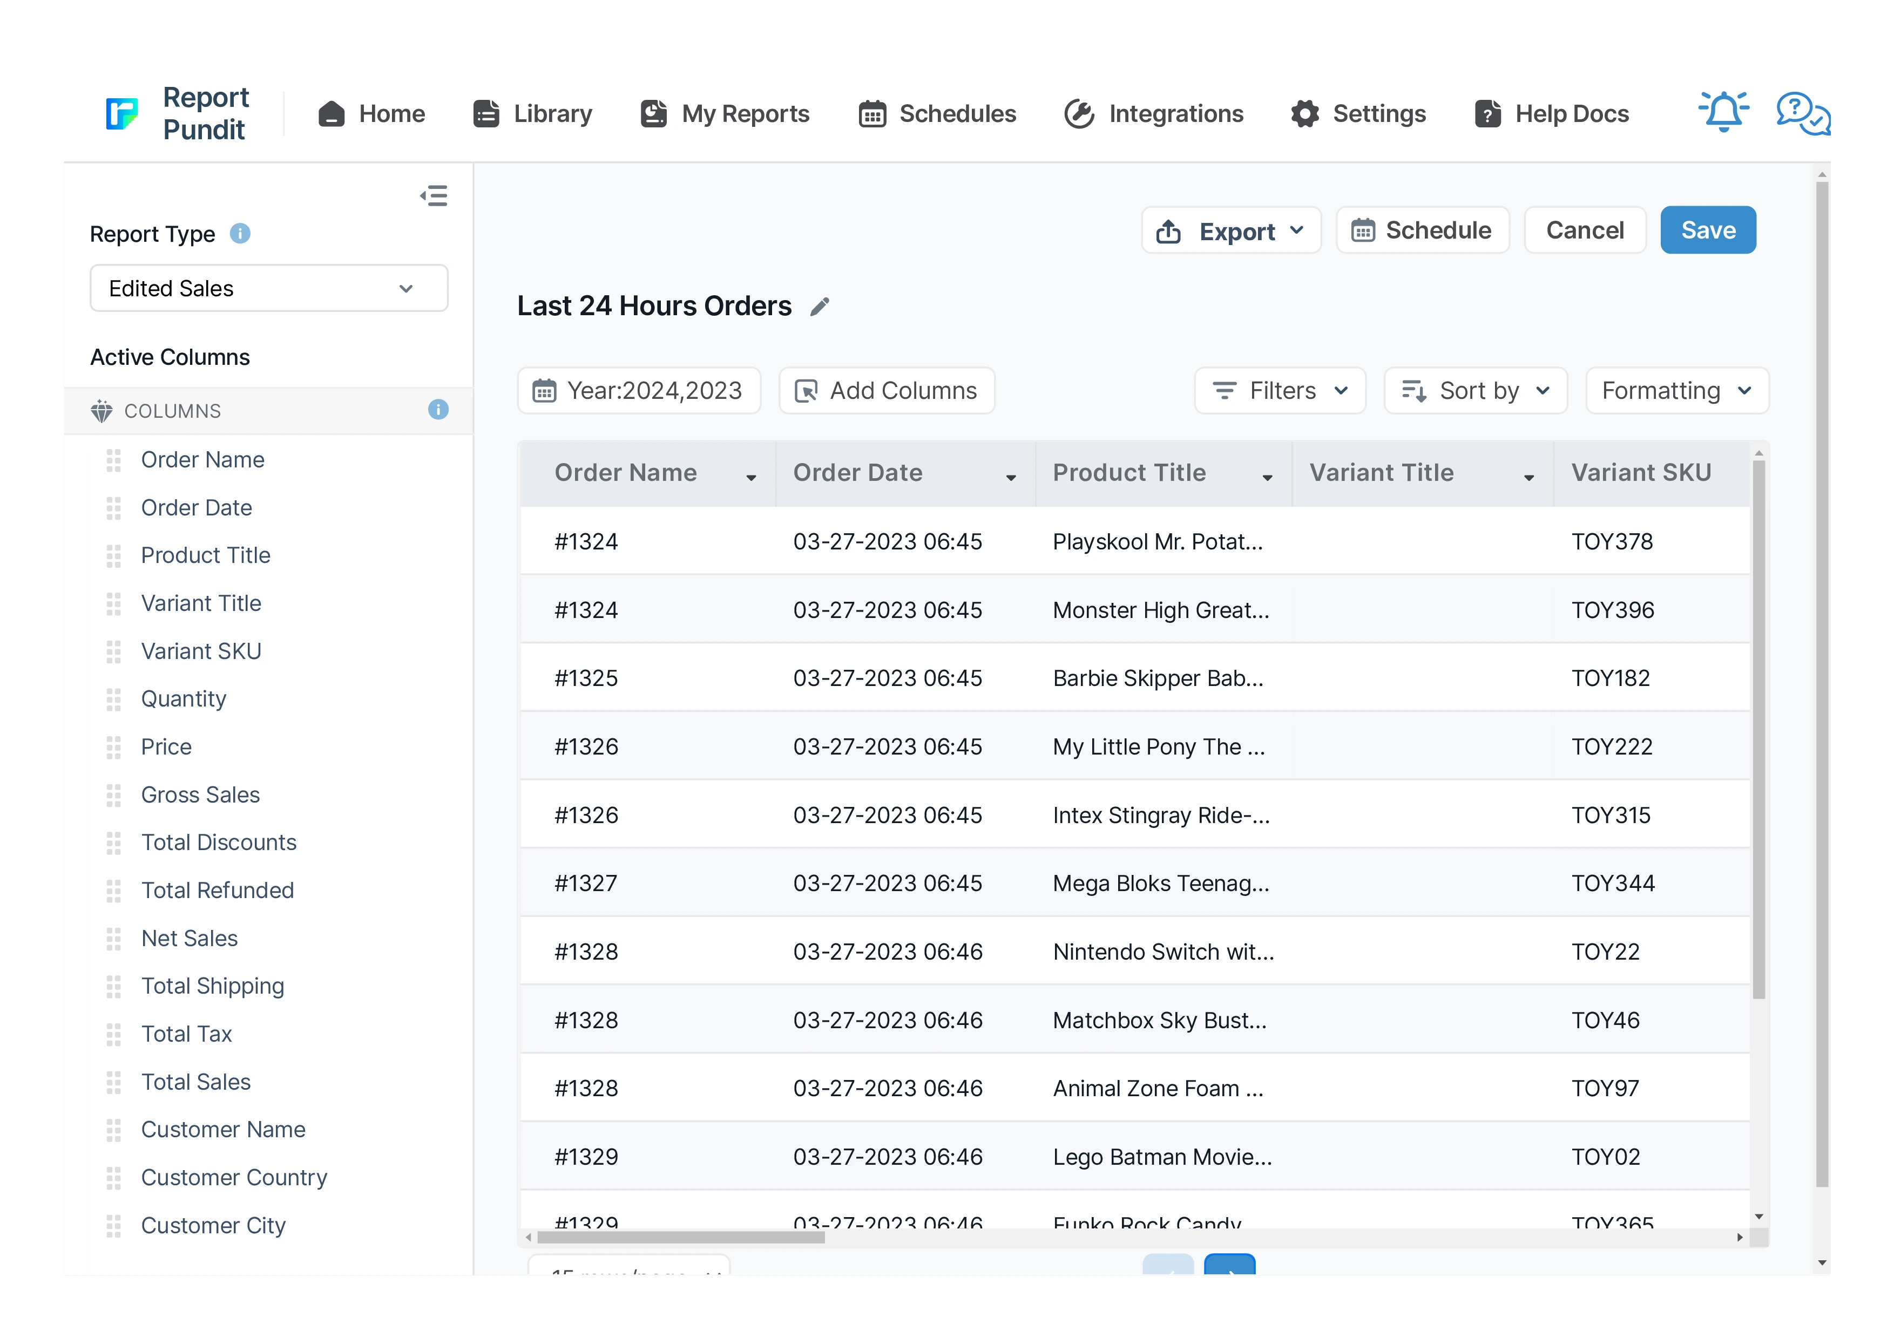Image resolution: width=1894 pixels, height=1338 pixels.
Task: Open the Year:2024,2023 date filter
Action: (x=639, y=391)
